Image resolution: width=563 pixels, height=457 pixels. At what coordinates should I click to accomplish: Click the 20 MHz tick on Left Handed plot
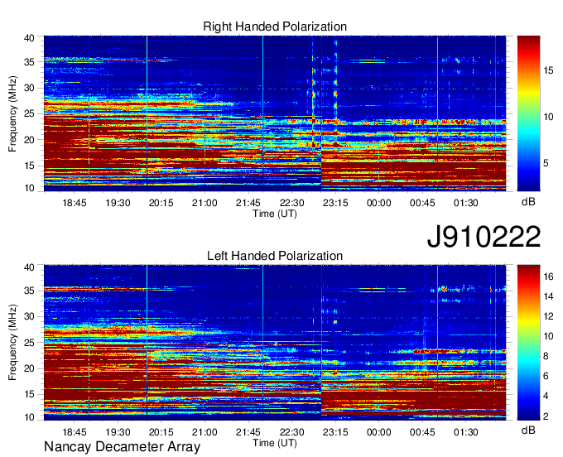[29, 368]
